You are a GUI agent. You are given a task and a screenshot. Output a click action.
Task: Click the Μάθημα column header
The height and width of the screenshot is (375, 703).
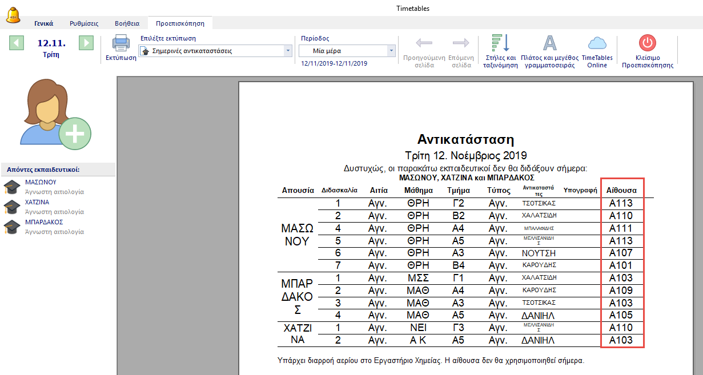coord(418,190)
